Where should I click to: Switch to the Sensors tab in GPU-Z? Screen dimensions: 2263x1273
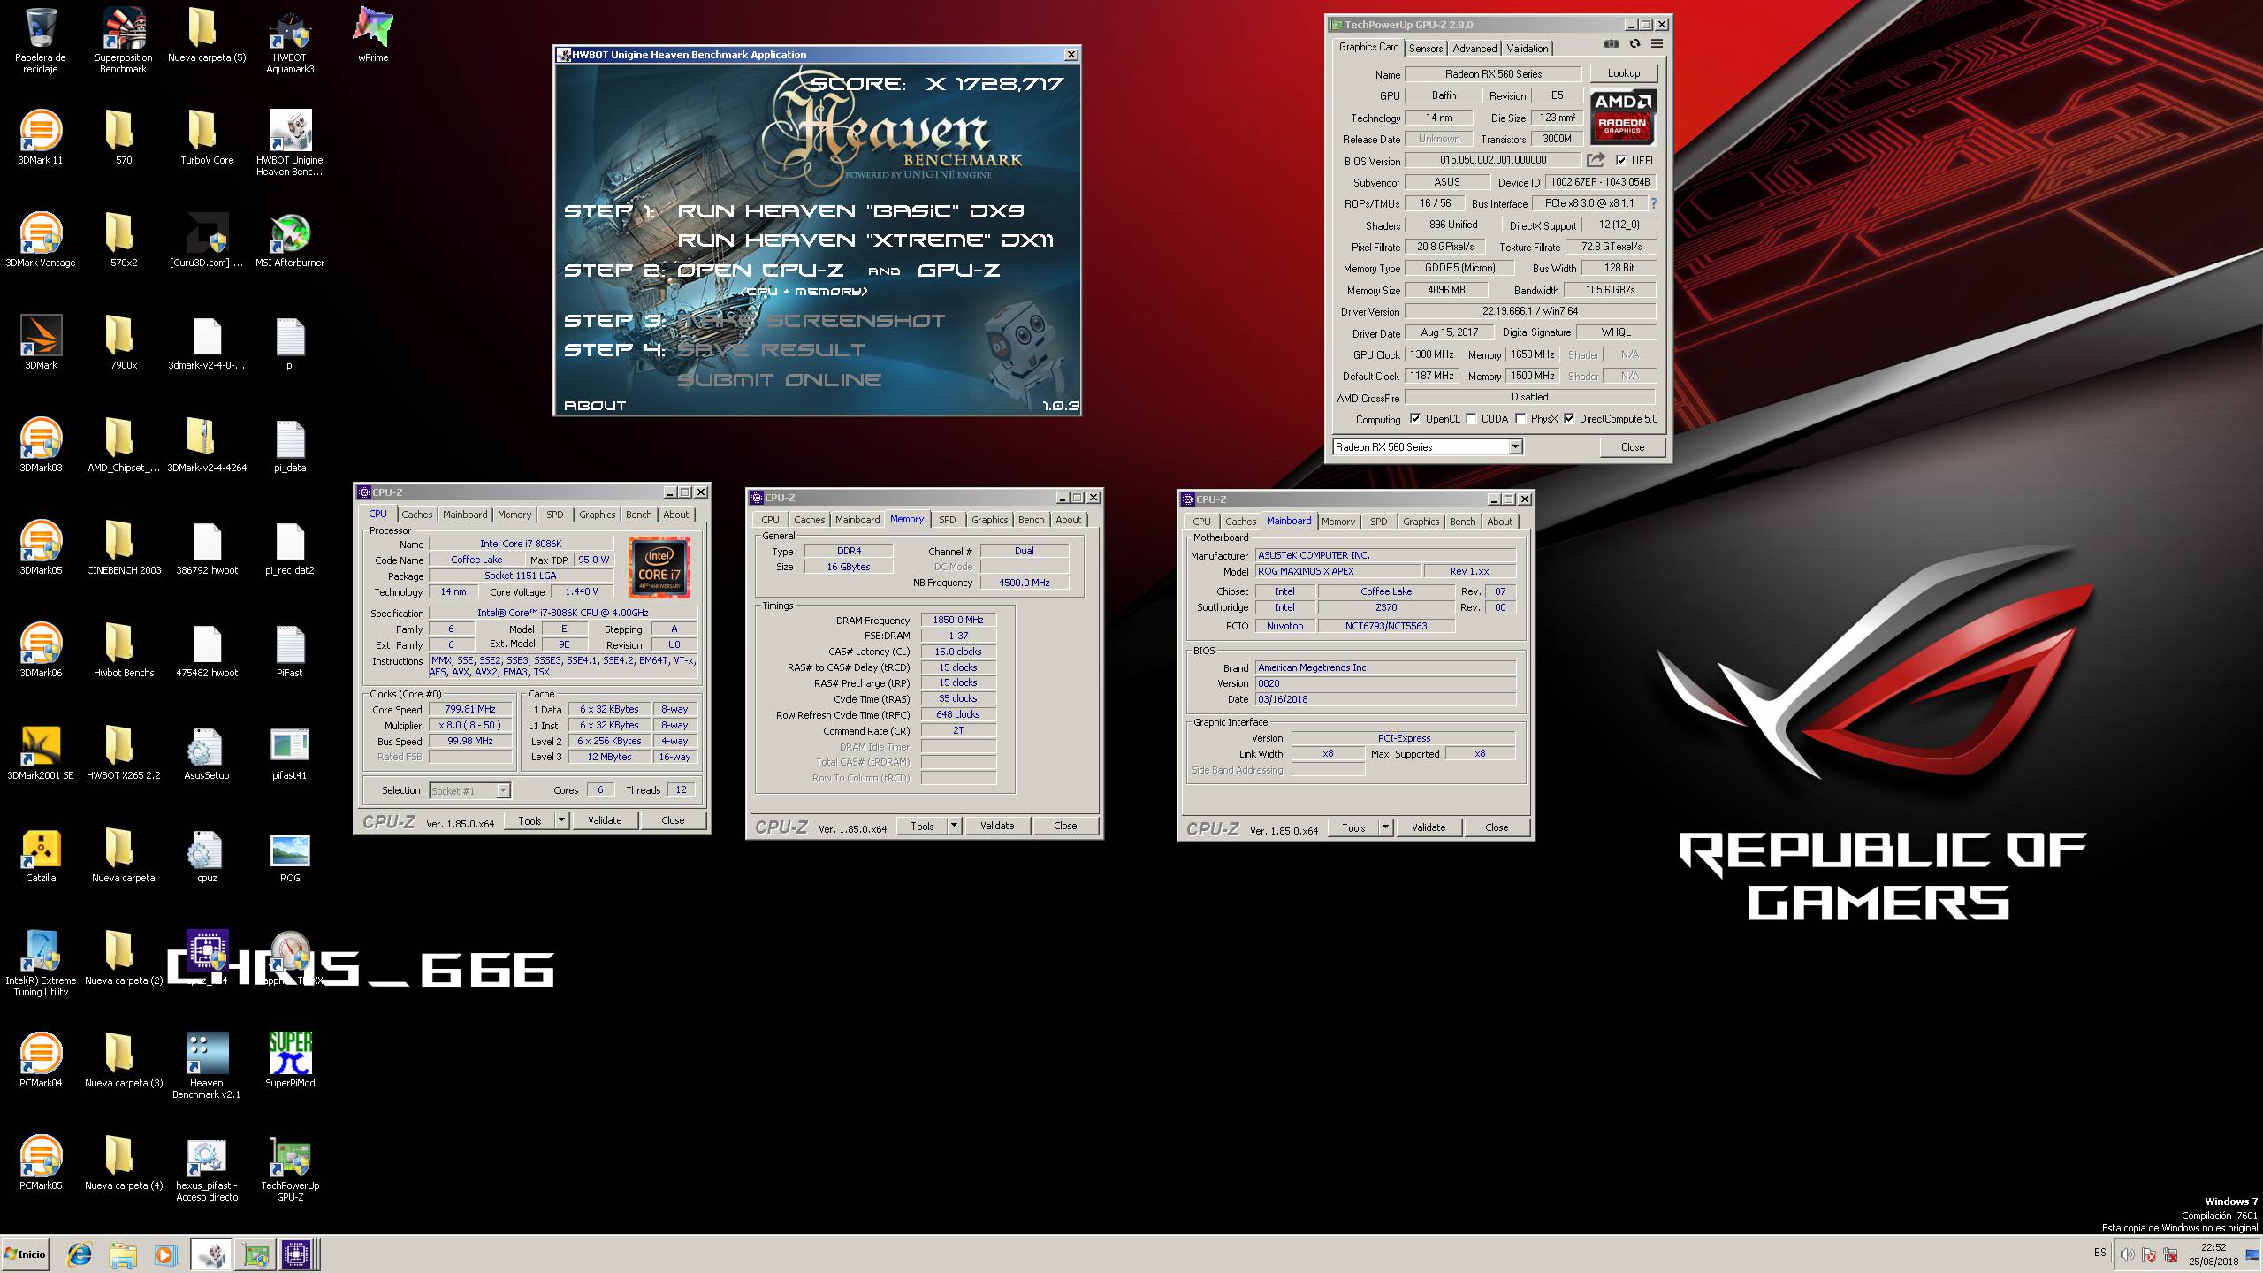click(x=1425, y=49)
